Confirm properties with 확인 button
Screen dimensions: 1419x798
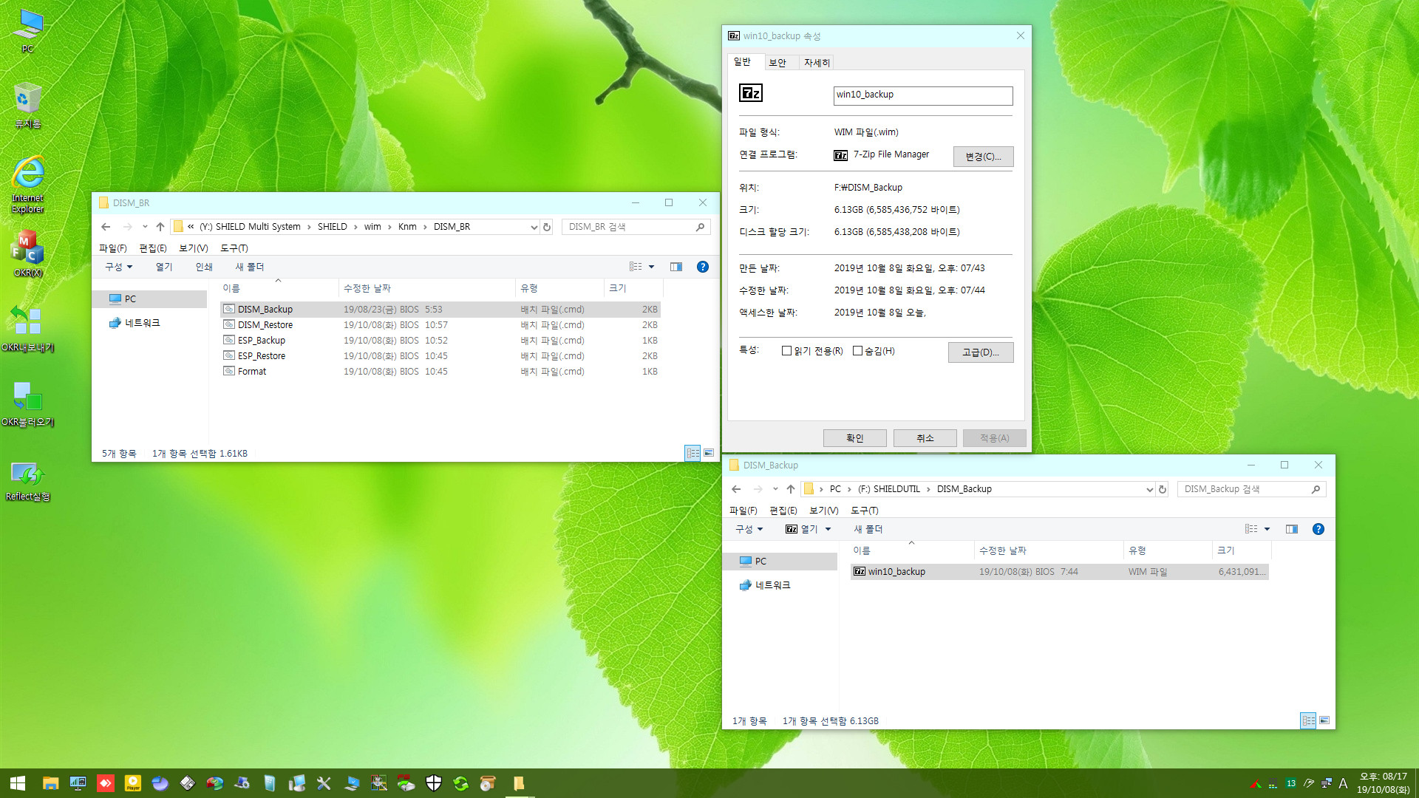point(855,438)
